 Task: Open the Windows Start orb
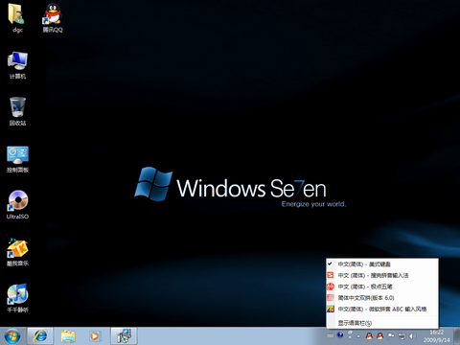tap(11, 336)
